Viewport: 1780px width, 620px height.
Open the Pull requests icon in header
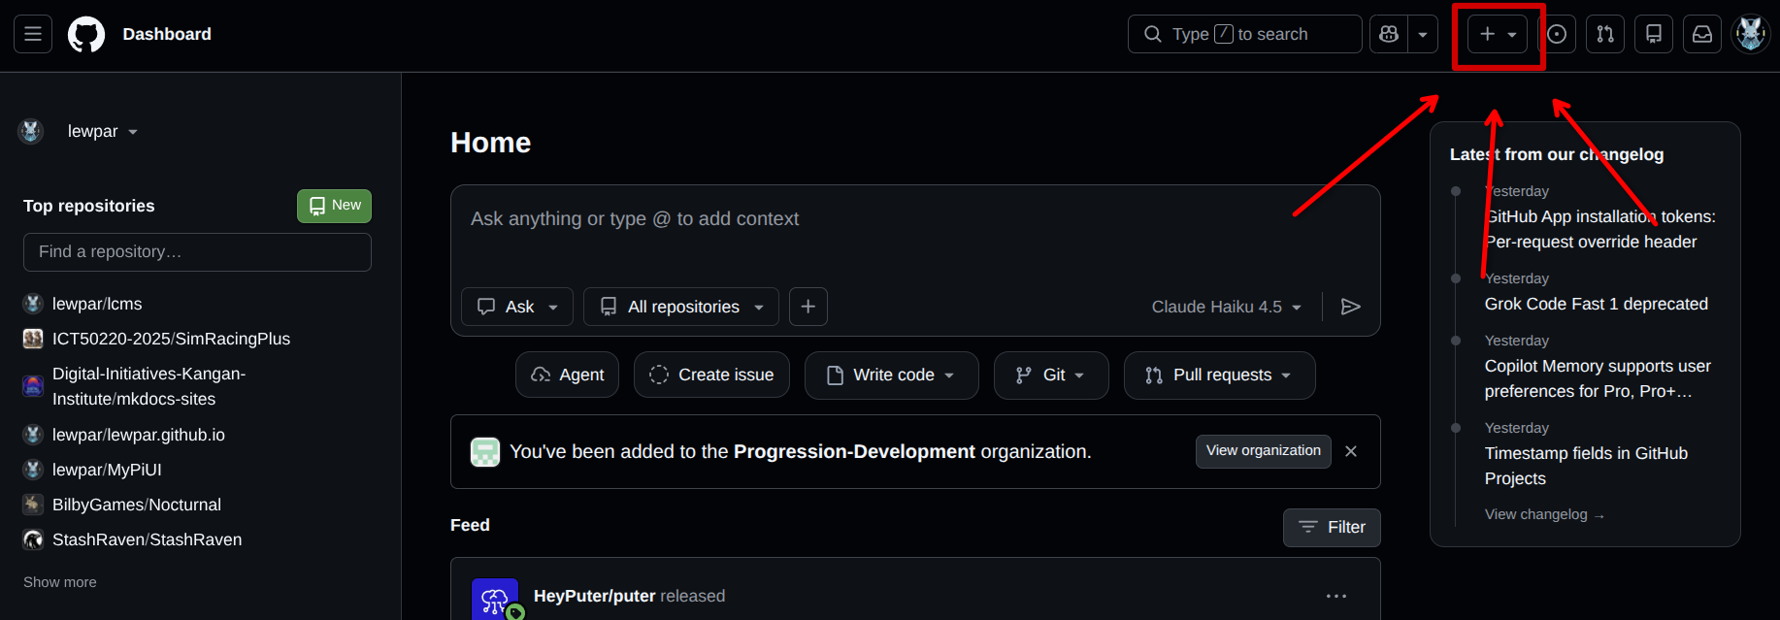(x=1605, y=34)
